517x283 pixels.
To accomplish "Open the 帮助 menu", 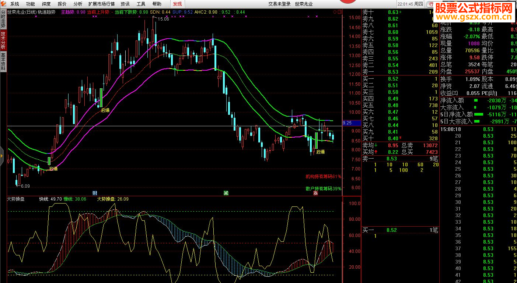I will [157, 4].
